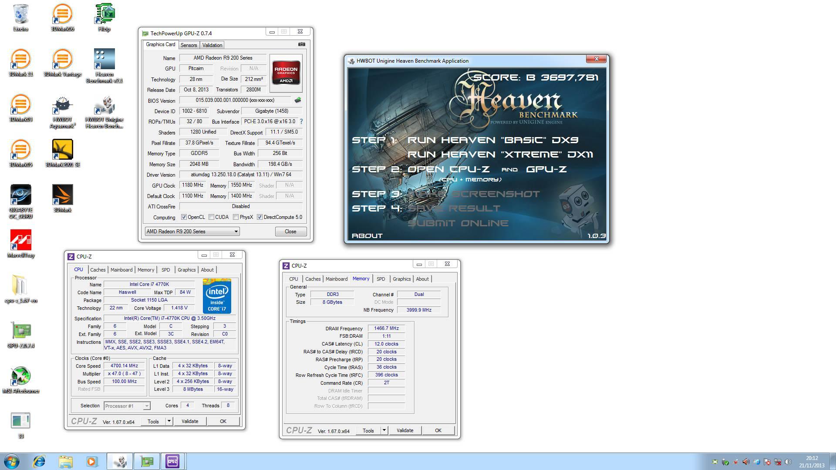Launch the MSI Afterburner desktop shortcut
The height and width of the screenshot is (470, 836).
(20, 379)
